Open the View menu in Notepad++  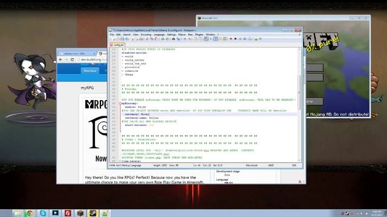(135, 35)
